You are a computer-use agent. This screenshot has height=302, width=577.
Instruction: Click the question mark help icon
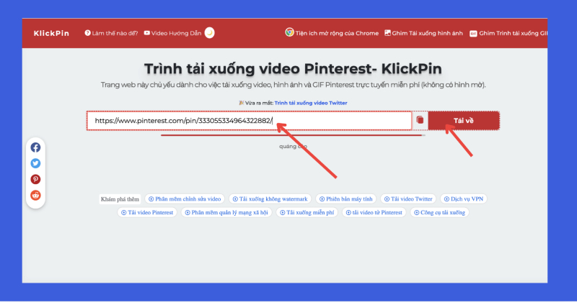87,32
